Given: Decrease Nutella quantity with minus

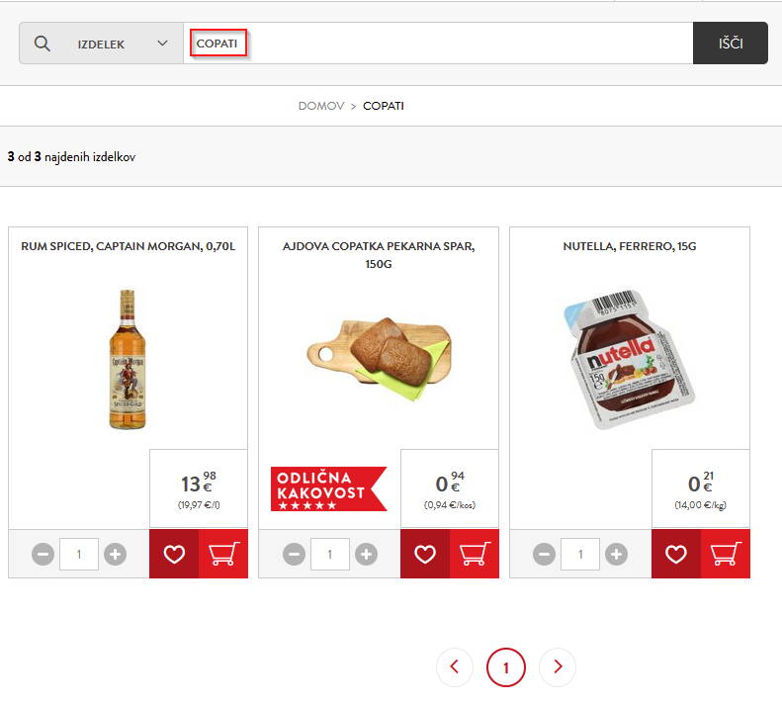Looking at the screenshot, I should [545, 554].
